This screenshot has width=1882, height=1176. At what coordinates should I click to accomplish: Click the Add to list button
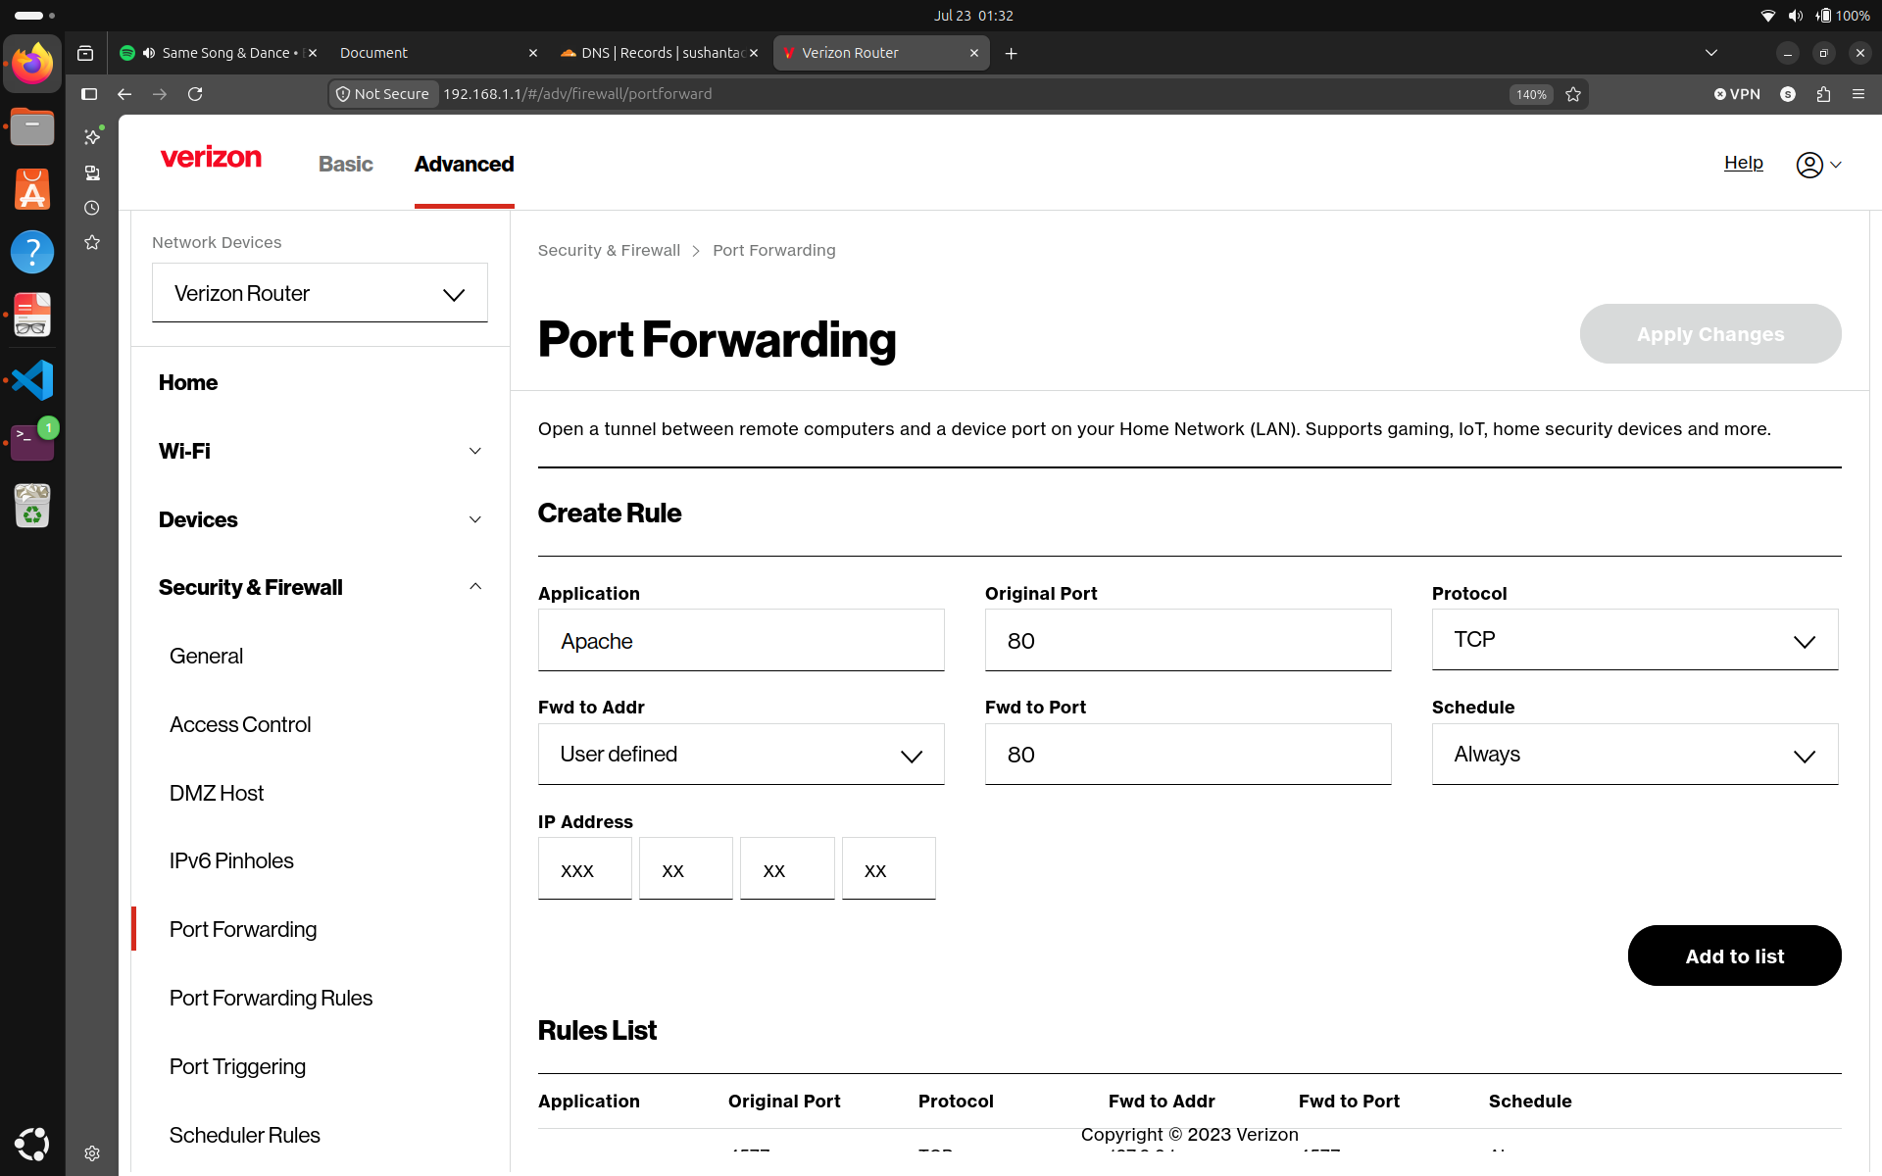pyautogui.click(x=1734, y=955)
